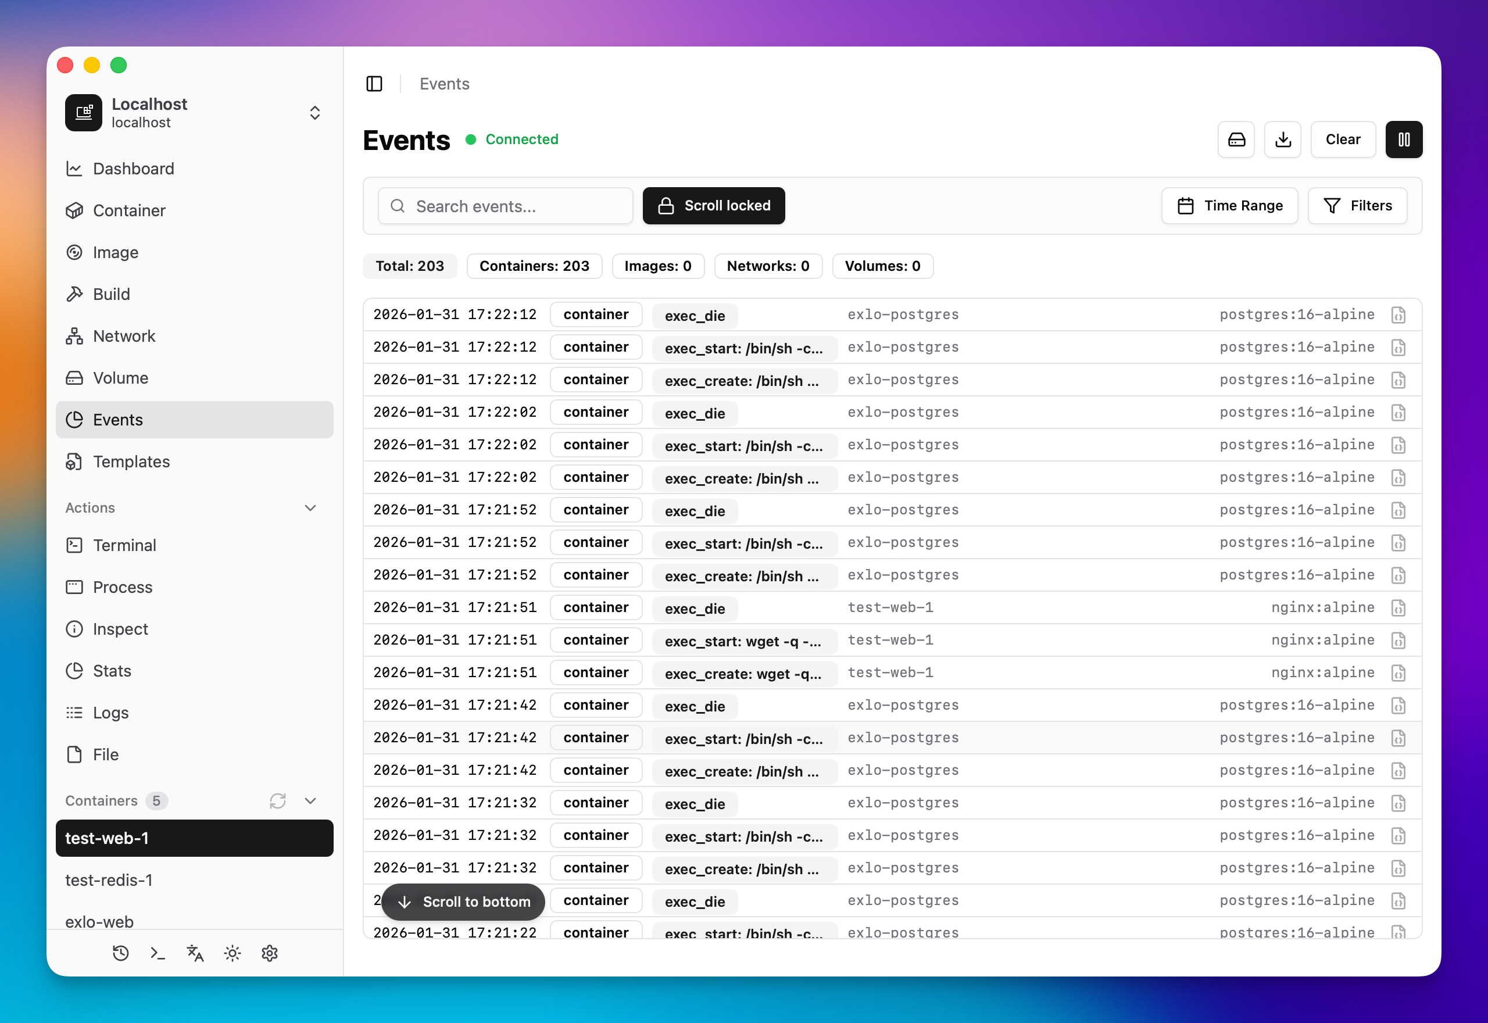The width and height of the screenshot is (1488, 1023).
Task: Click the Clear button
Action: coord(1343,139)
